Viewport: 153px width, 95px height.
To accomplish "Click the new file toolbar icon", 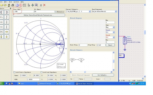I will 1,5.
